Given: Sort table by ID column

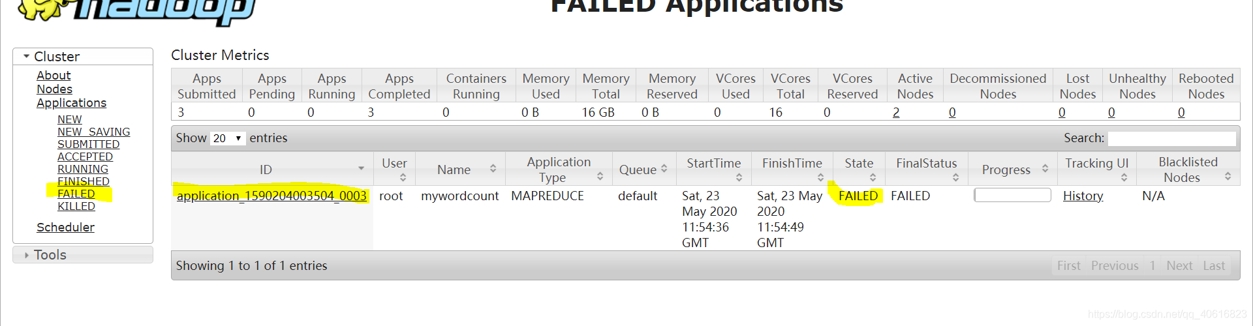Looking at the screenshot, I should coord(272,170).
